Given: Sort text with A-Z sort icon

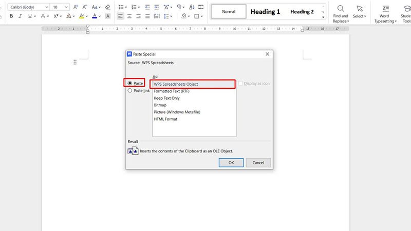Looking at the screenshot, I should [192, 7].
